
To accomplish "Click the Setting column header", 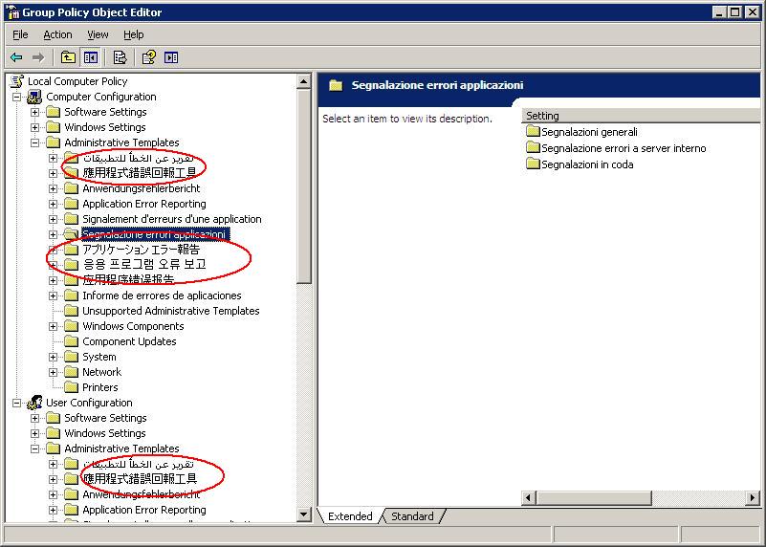I will pyautogui.click(x=641, y=116).
